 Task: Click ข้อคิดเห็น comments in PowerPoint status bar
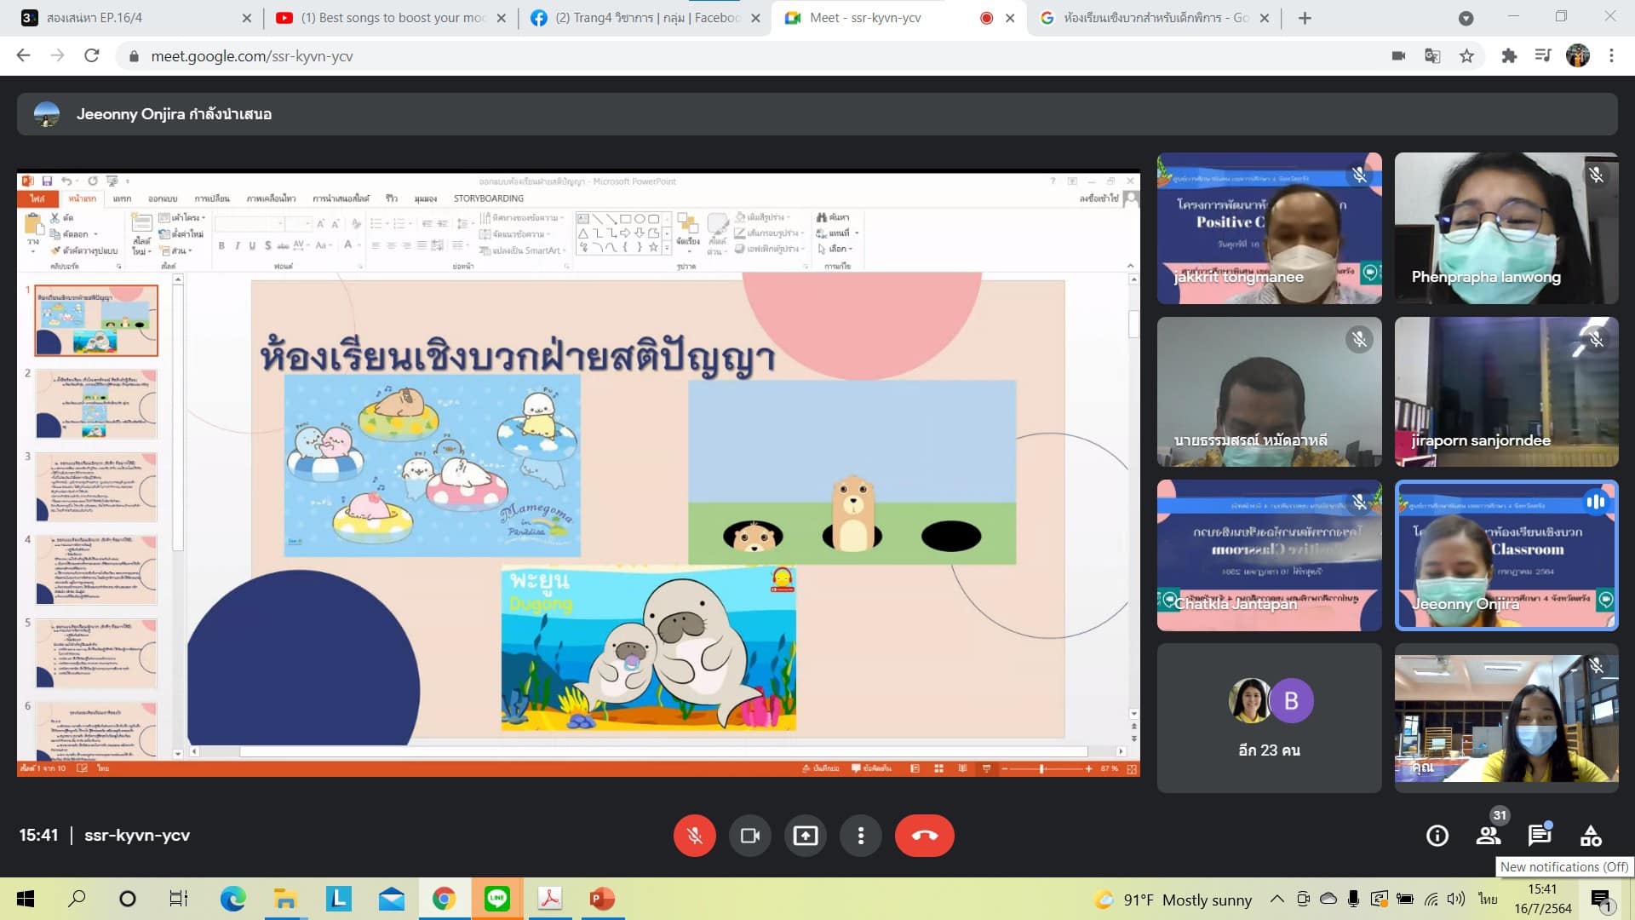[x=872, y=768]
